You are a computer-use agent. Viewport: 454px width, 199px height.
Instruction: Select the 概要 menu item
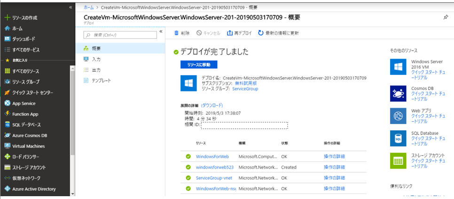click(120, 49)
